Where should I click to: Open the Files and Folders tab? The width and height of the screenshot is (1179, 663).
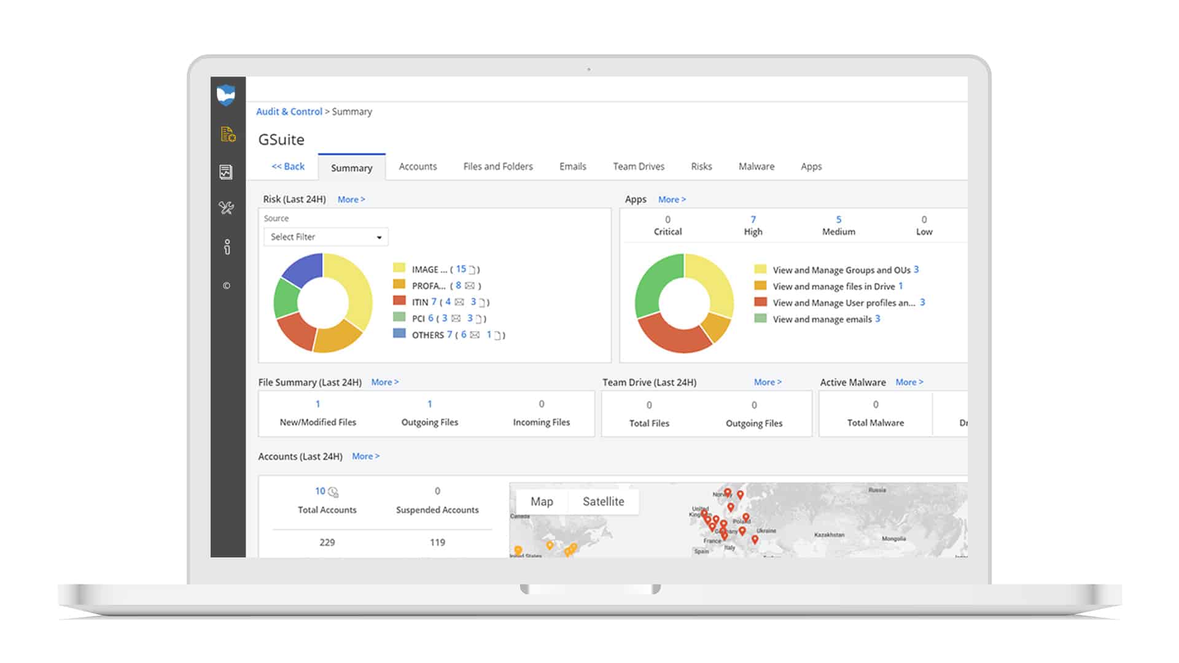(497, 166)
